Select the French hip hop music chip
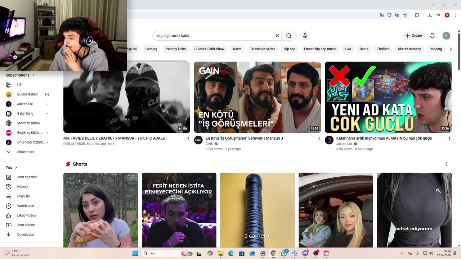This screenshot has width=461, height=259. (x=320, y=49)
